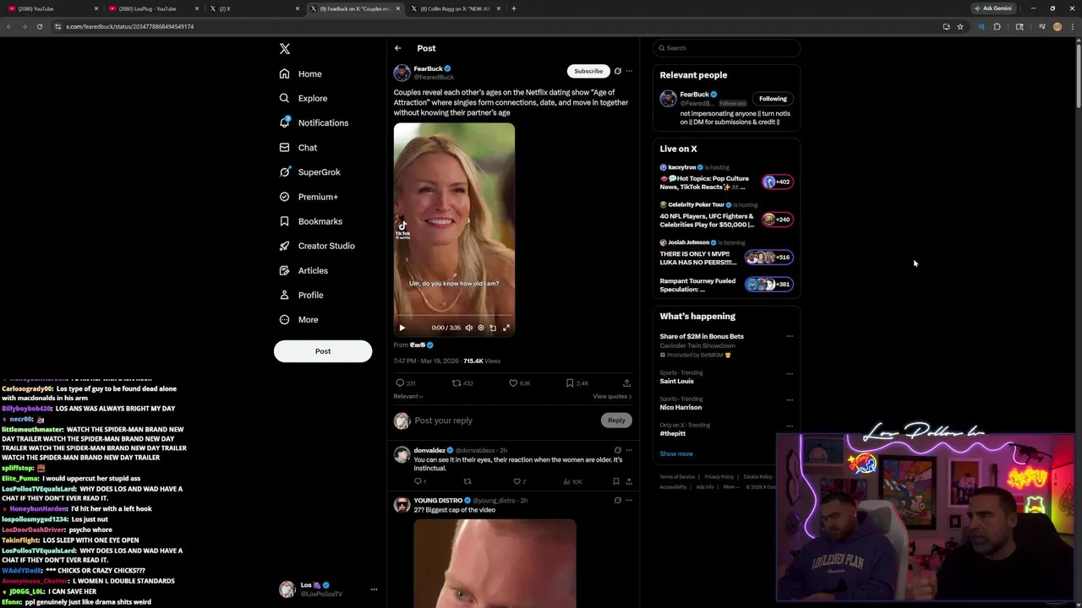The width and height of the screenshot is (1082, 608).
Task: Open SuperGrok in sidebar
Action: click(310, 171)
